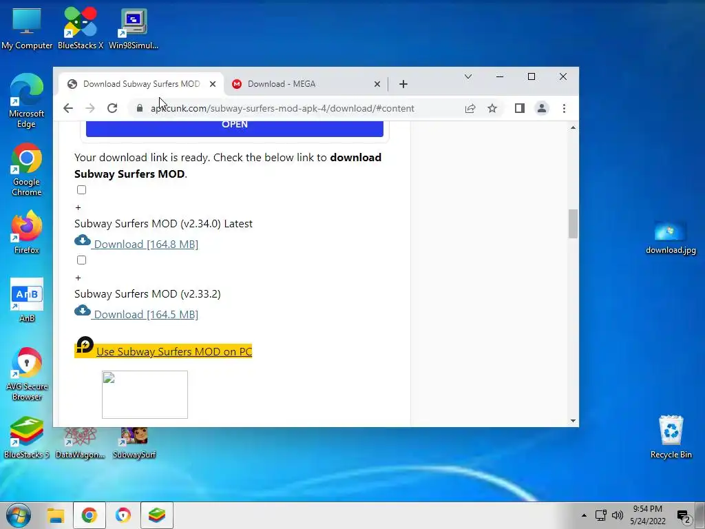Reload the apkcunk page
Viewport: 705px width, 529px height.
pos(112,108)
